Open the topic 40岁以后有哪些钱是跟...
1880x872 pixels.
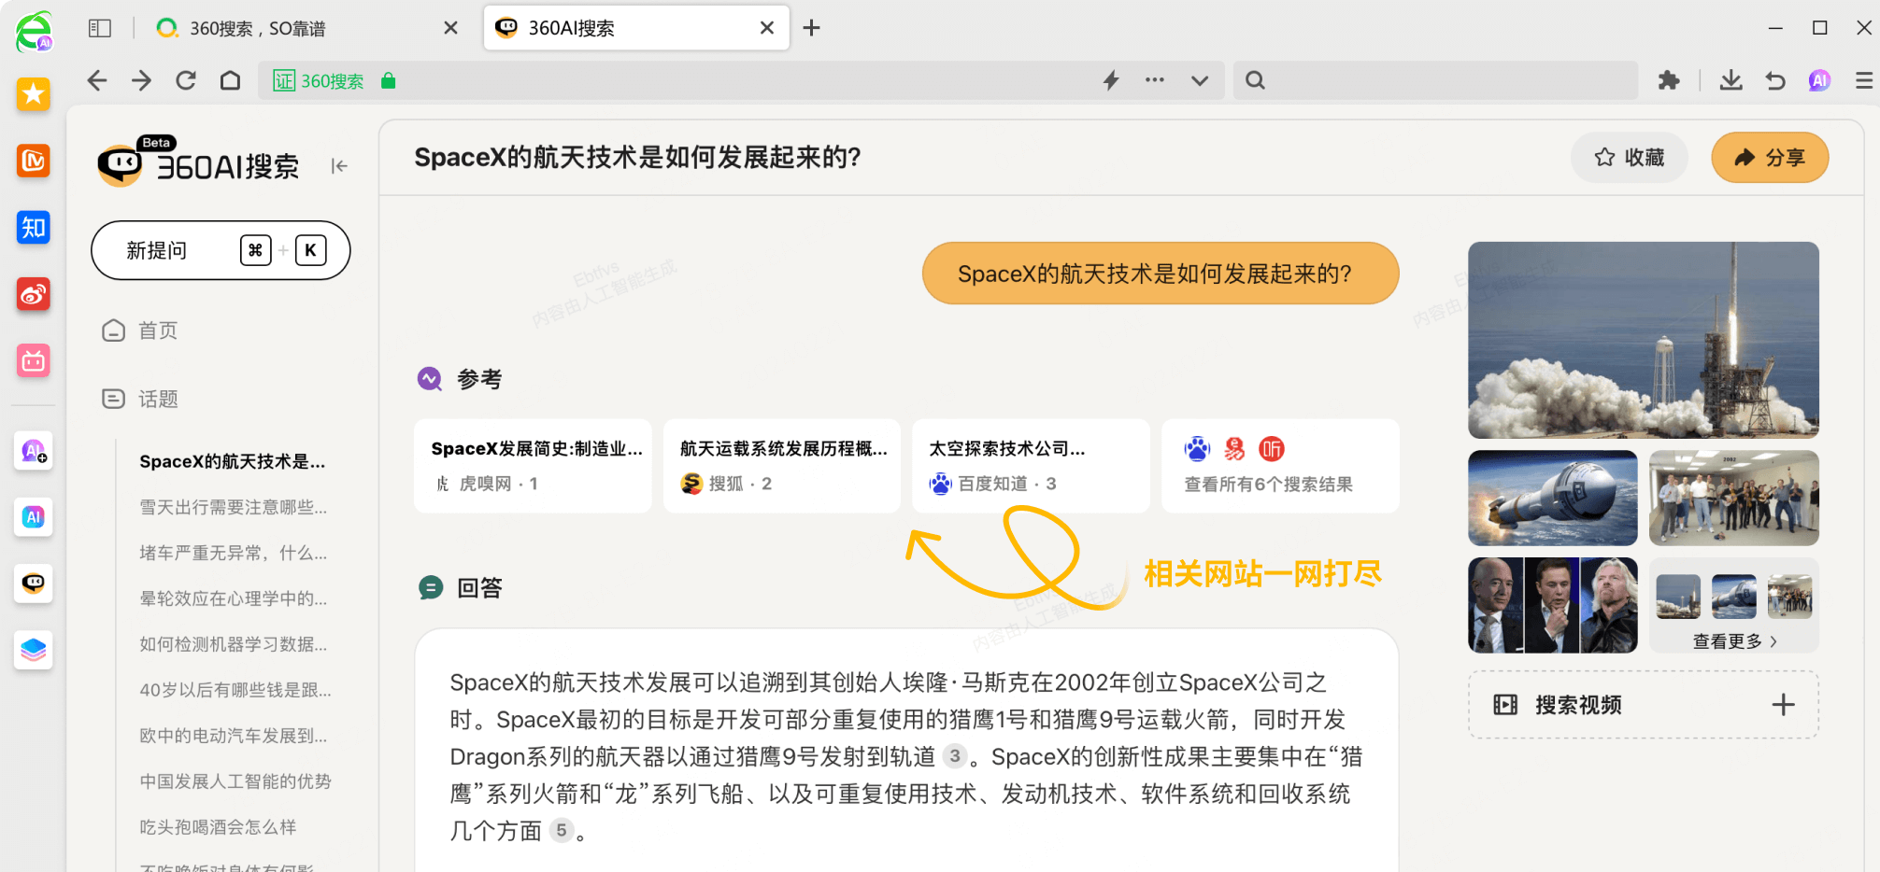point(235,690)
